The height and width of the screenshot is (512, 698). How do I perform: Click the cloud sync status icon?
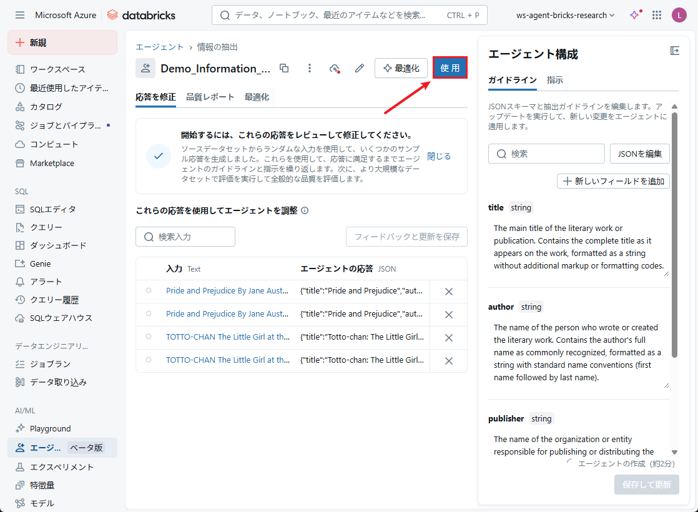pos(335,68)
